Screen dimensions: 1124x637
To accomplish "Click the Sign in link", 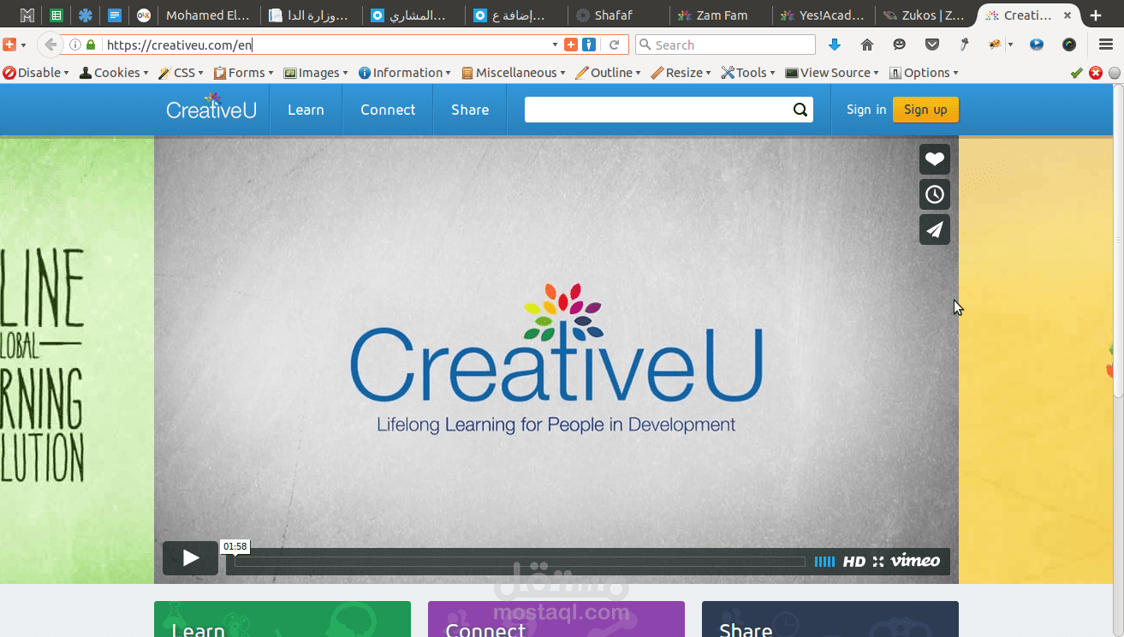I will pos(865,110).
